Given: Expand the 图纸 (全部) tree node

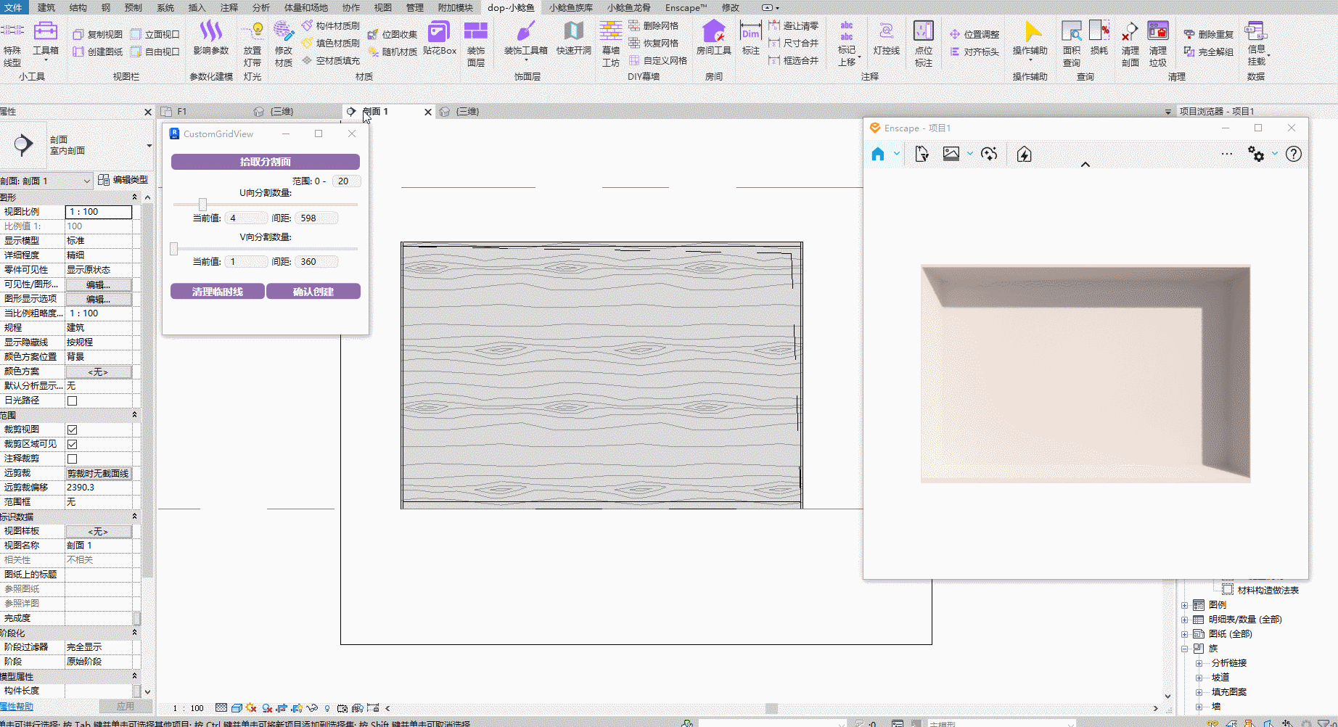Looking at the screenshot, I should pyautogui.click(x=1185, y=634).
